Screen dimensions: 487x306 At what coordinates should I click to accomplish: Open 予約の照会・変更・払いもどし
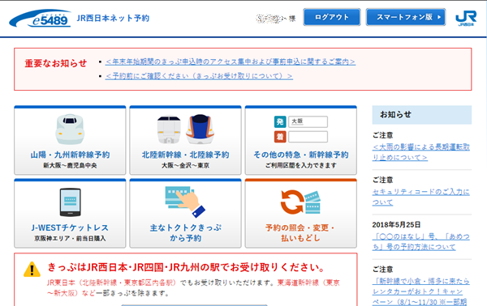[x=300, y=213]
